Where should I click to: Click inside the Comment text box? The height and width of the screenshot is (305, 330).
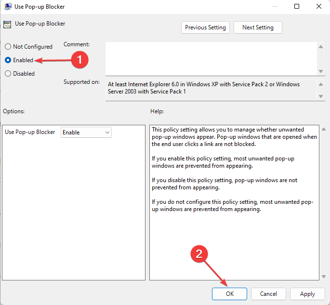[x=211, y=59]
